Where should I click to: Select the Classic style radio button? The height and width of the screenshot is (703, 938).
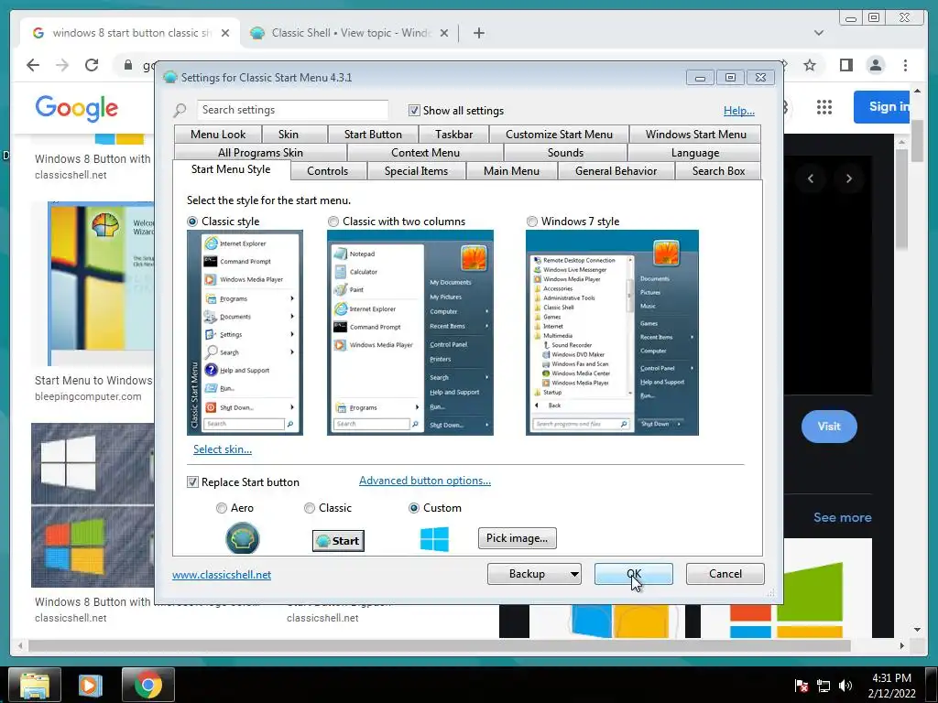(x=192, y=222)
